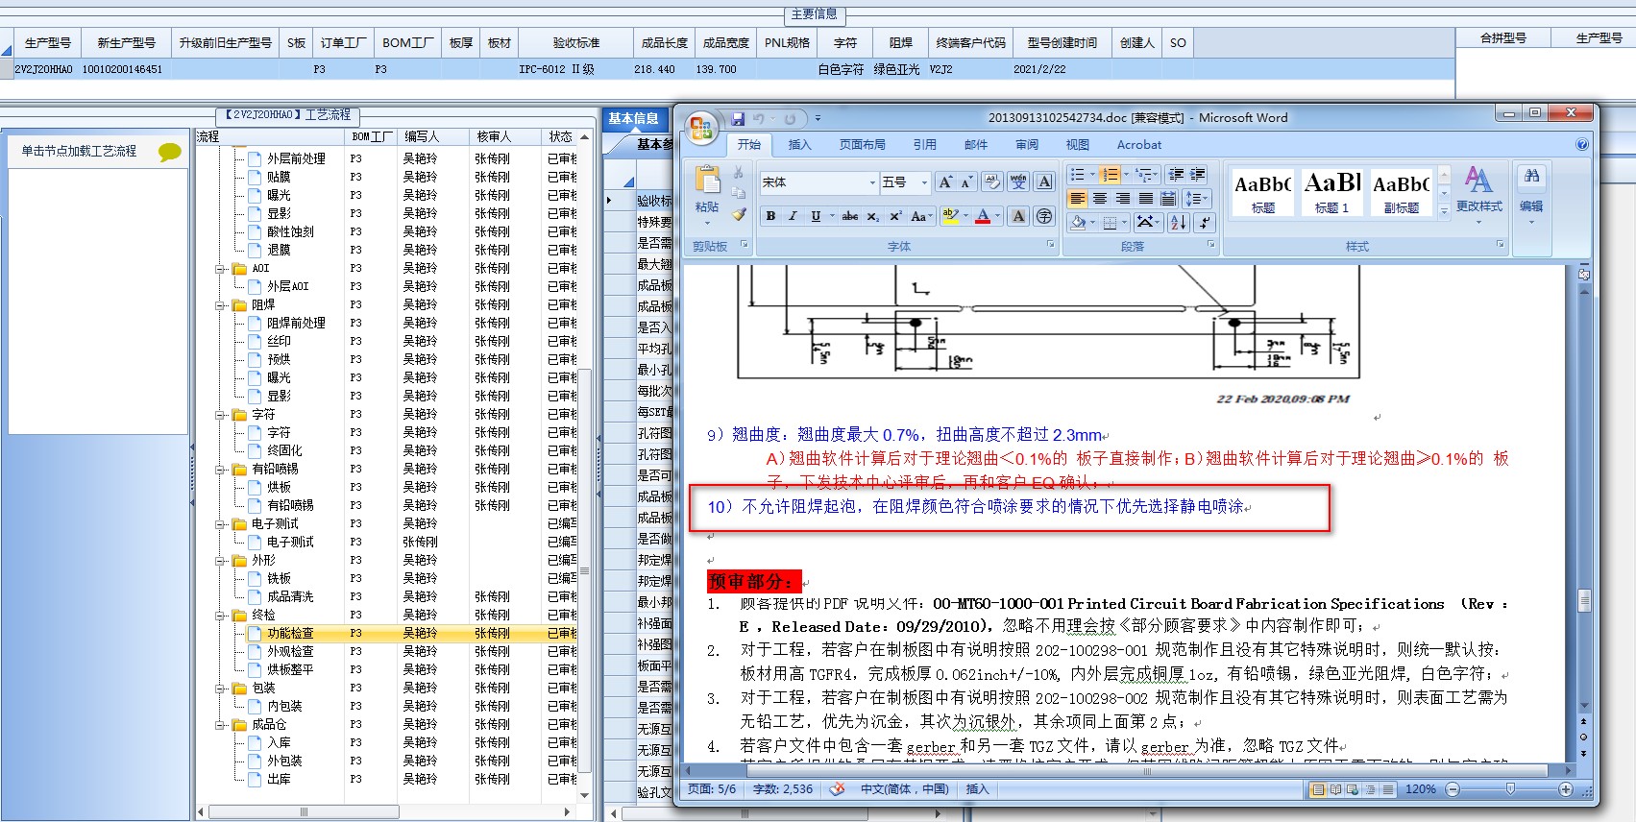Increase paragraph indent
Viewport: 1636px width, 822px height.
[x=1198, y=175]
